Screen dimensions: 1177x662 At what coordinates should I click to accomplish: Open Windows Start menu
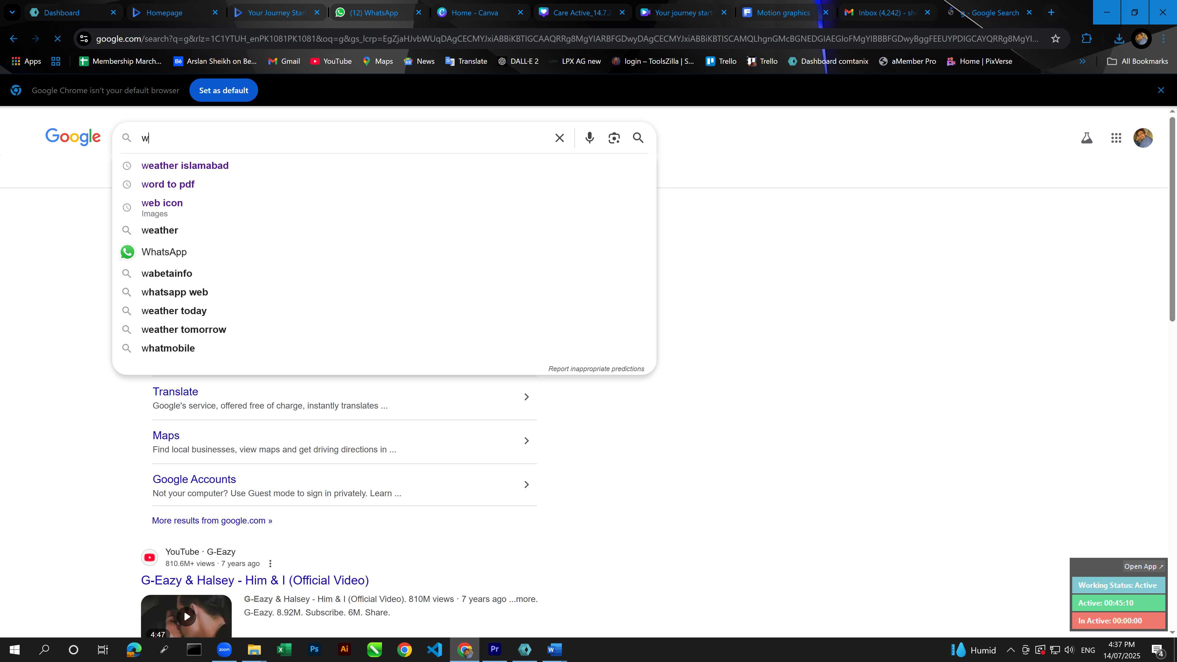click(x=15, y=649)
